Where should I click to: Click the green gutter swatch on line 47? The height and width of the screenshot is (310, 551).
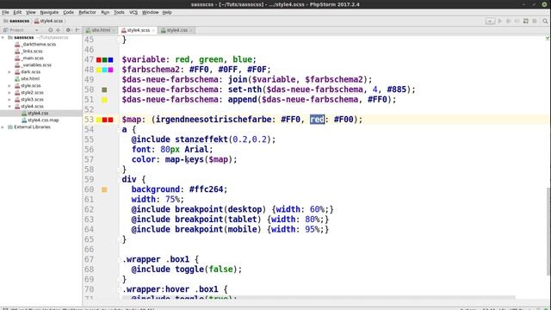coord(105,59)
